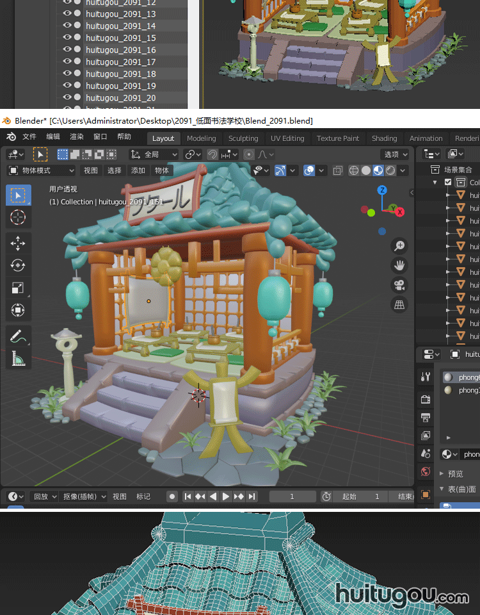Image resolution: width=480 pixels, height=615 pixels.
Task: Open the 物体模式 mode dropdown
Action: tap(41, 170)
